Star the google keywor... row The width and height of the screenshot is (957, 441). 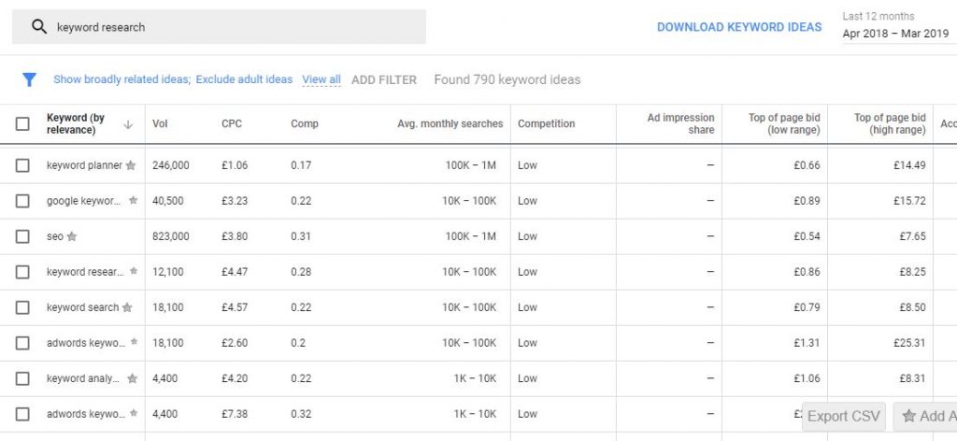click(x=133, y=201)
